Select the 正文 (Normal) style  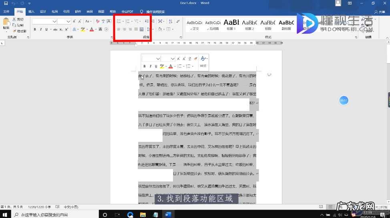pyautogui.click(x=195, y=25)
